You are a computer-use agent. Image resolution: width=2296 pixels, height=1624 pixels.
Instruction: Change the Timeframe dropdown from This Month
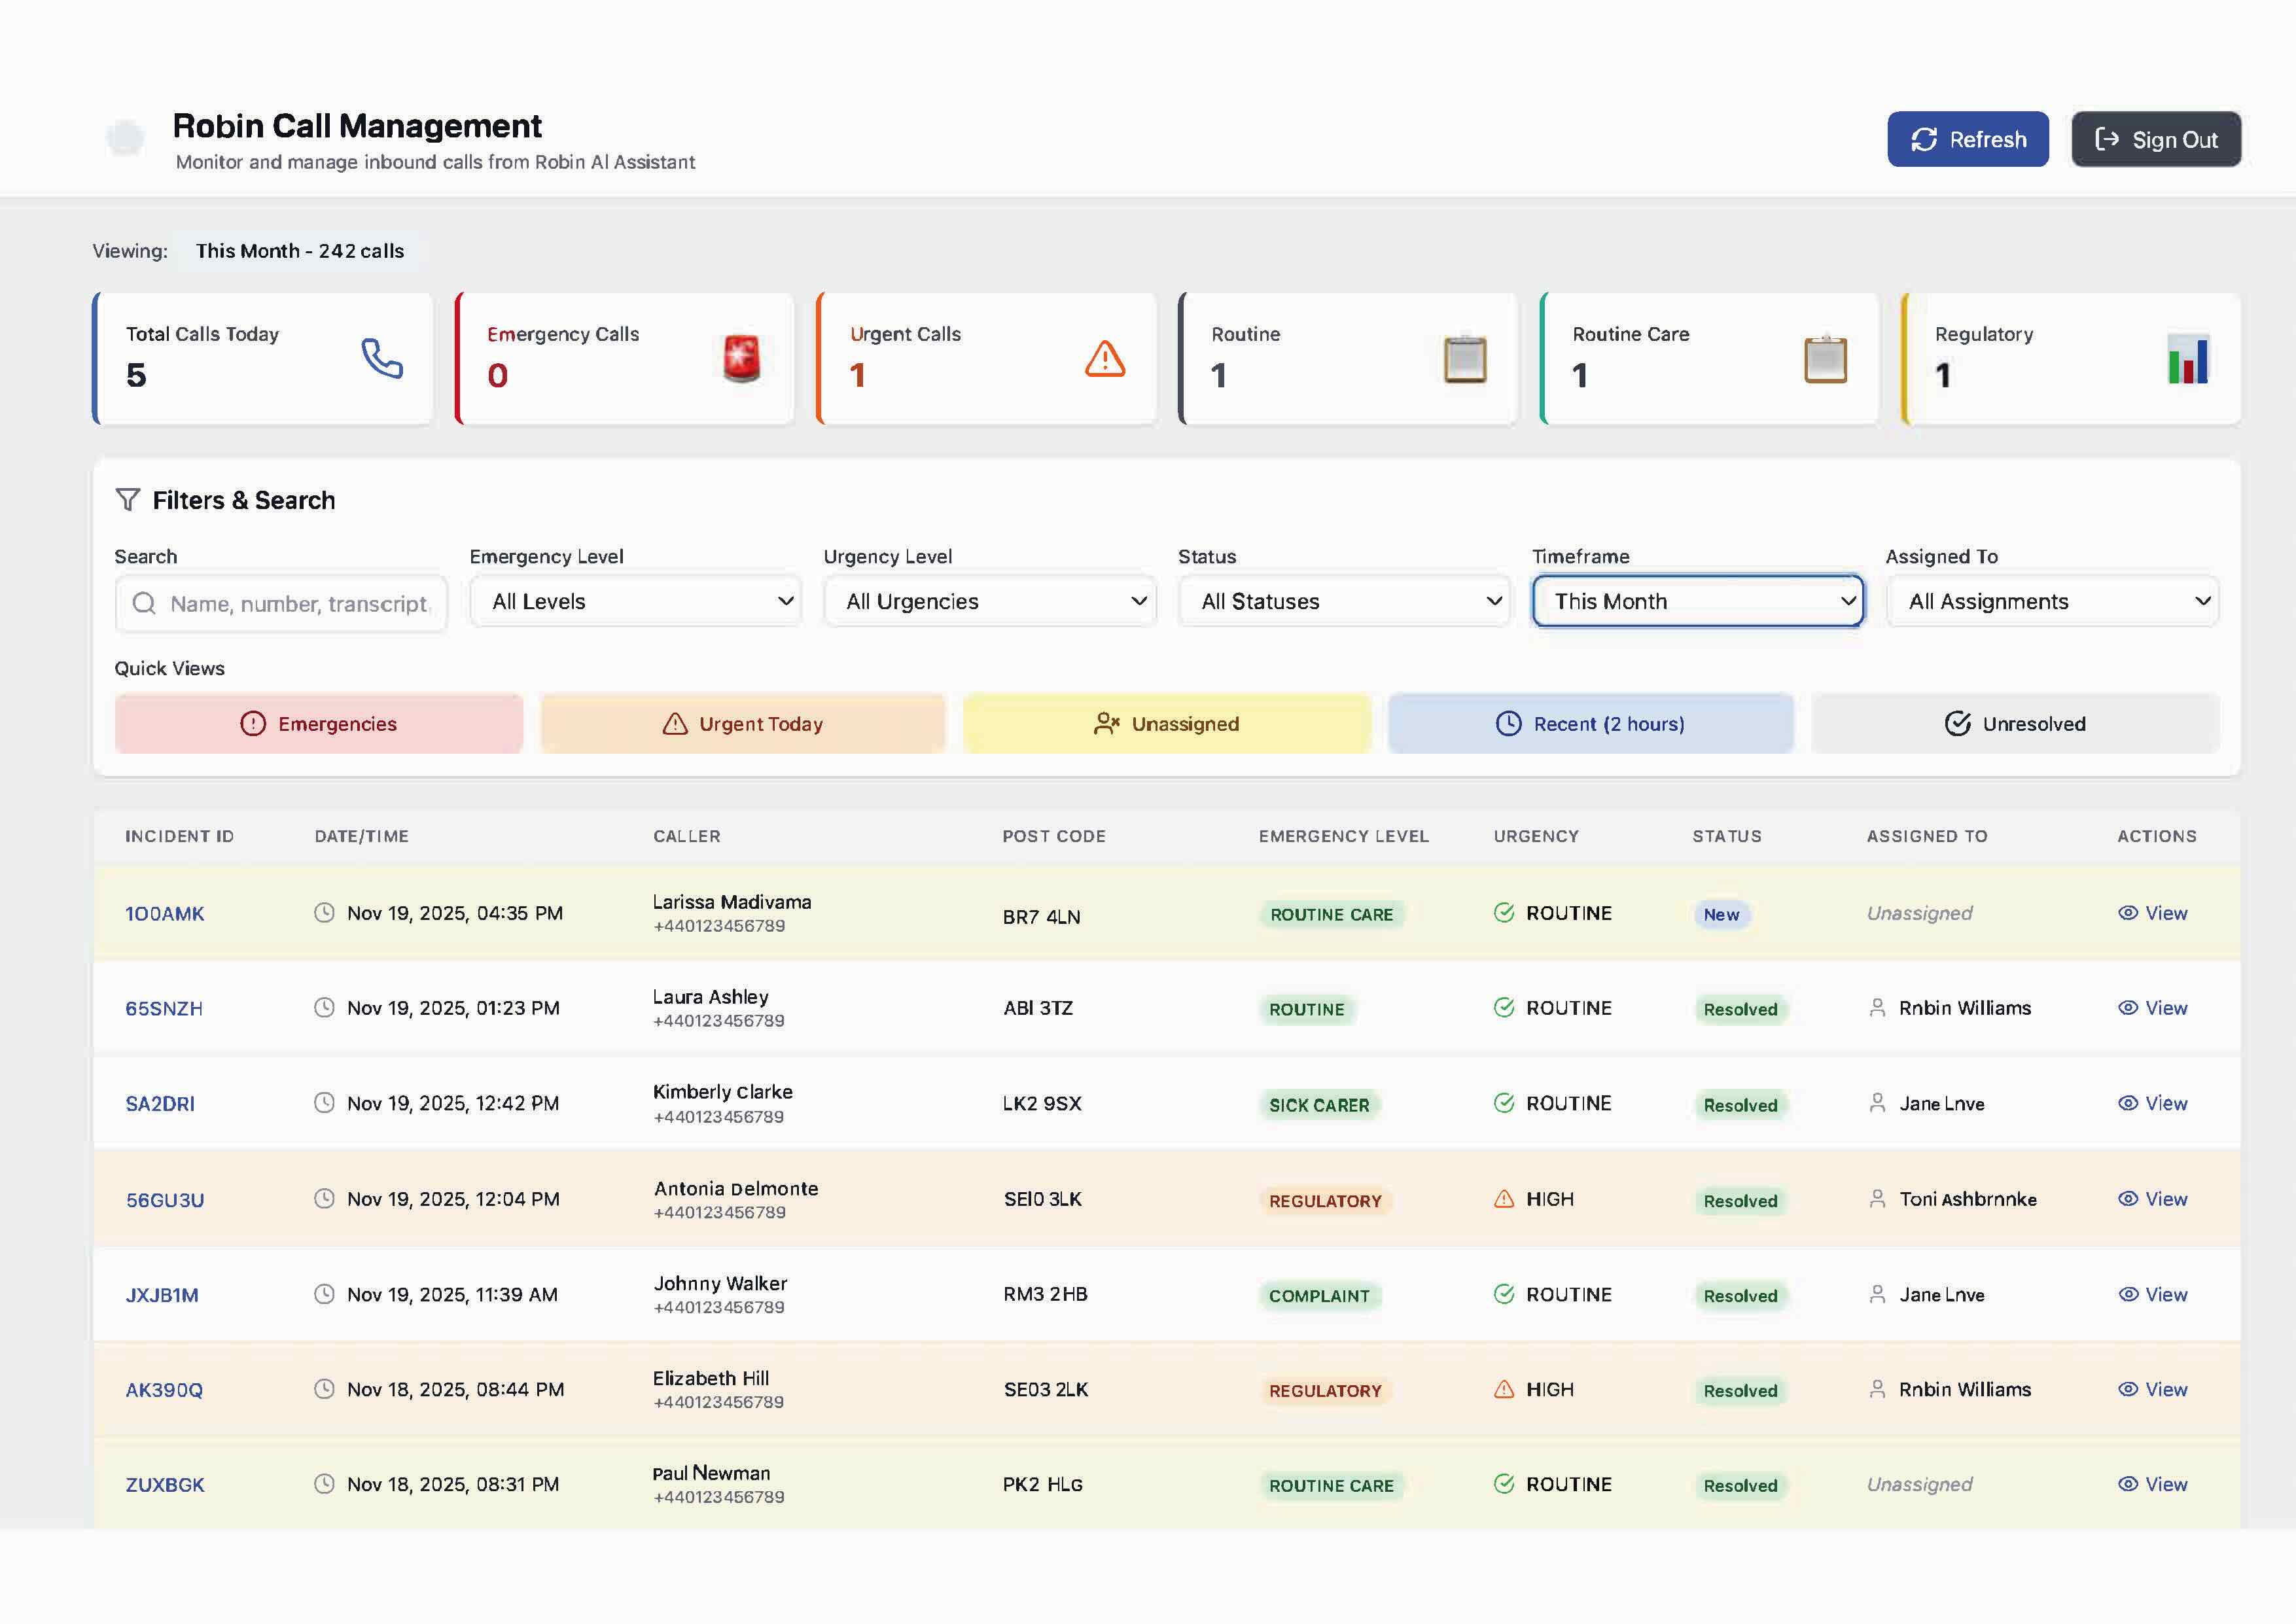point(1696,601)
